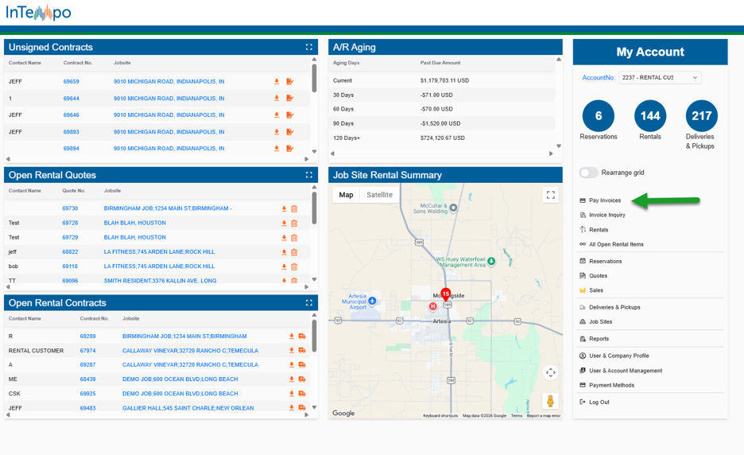Download rental contract 69925
The image size is (744, 455).
[x=292, y=394]
